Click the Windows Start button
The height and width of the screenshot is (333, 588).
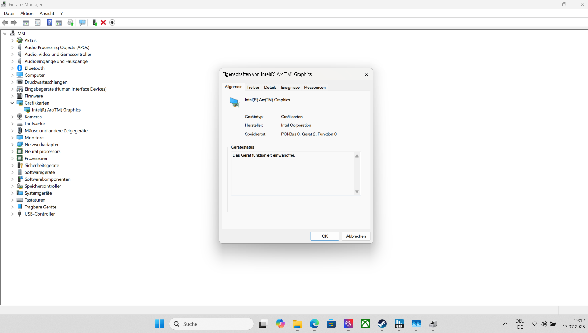[160, 324]
